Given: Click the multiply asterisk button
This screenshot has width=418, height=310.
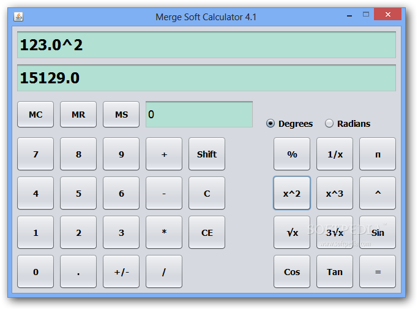Looking at the screenshot, I should [164, 232].
